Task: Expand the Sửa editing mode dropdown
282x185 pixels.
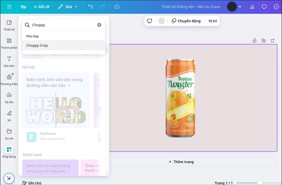Action: click(68, 7)
